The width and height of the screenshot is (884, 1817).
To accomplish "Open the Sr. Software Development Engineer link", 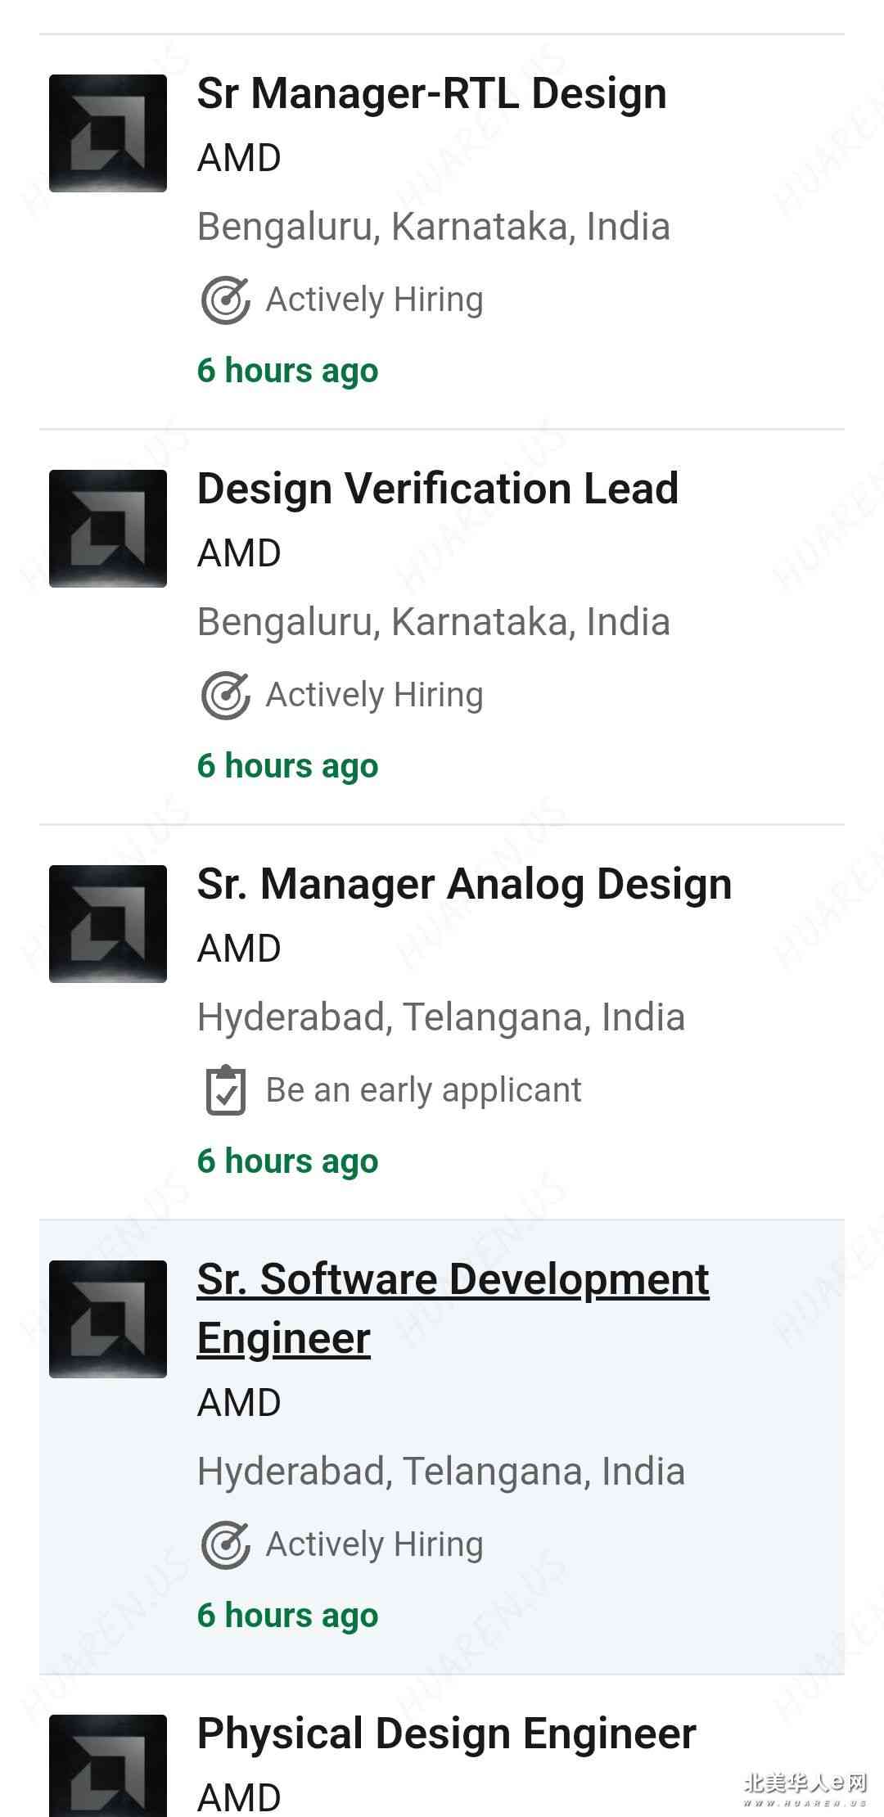I will coord(453,1309).
